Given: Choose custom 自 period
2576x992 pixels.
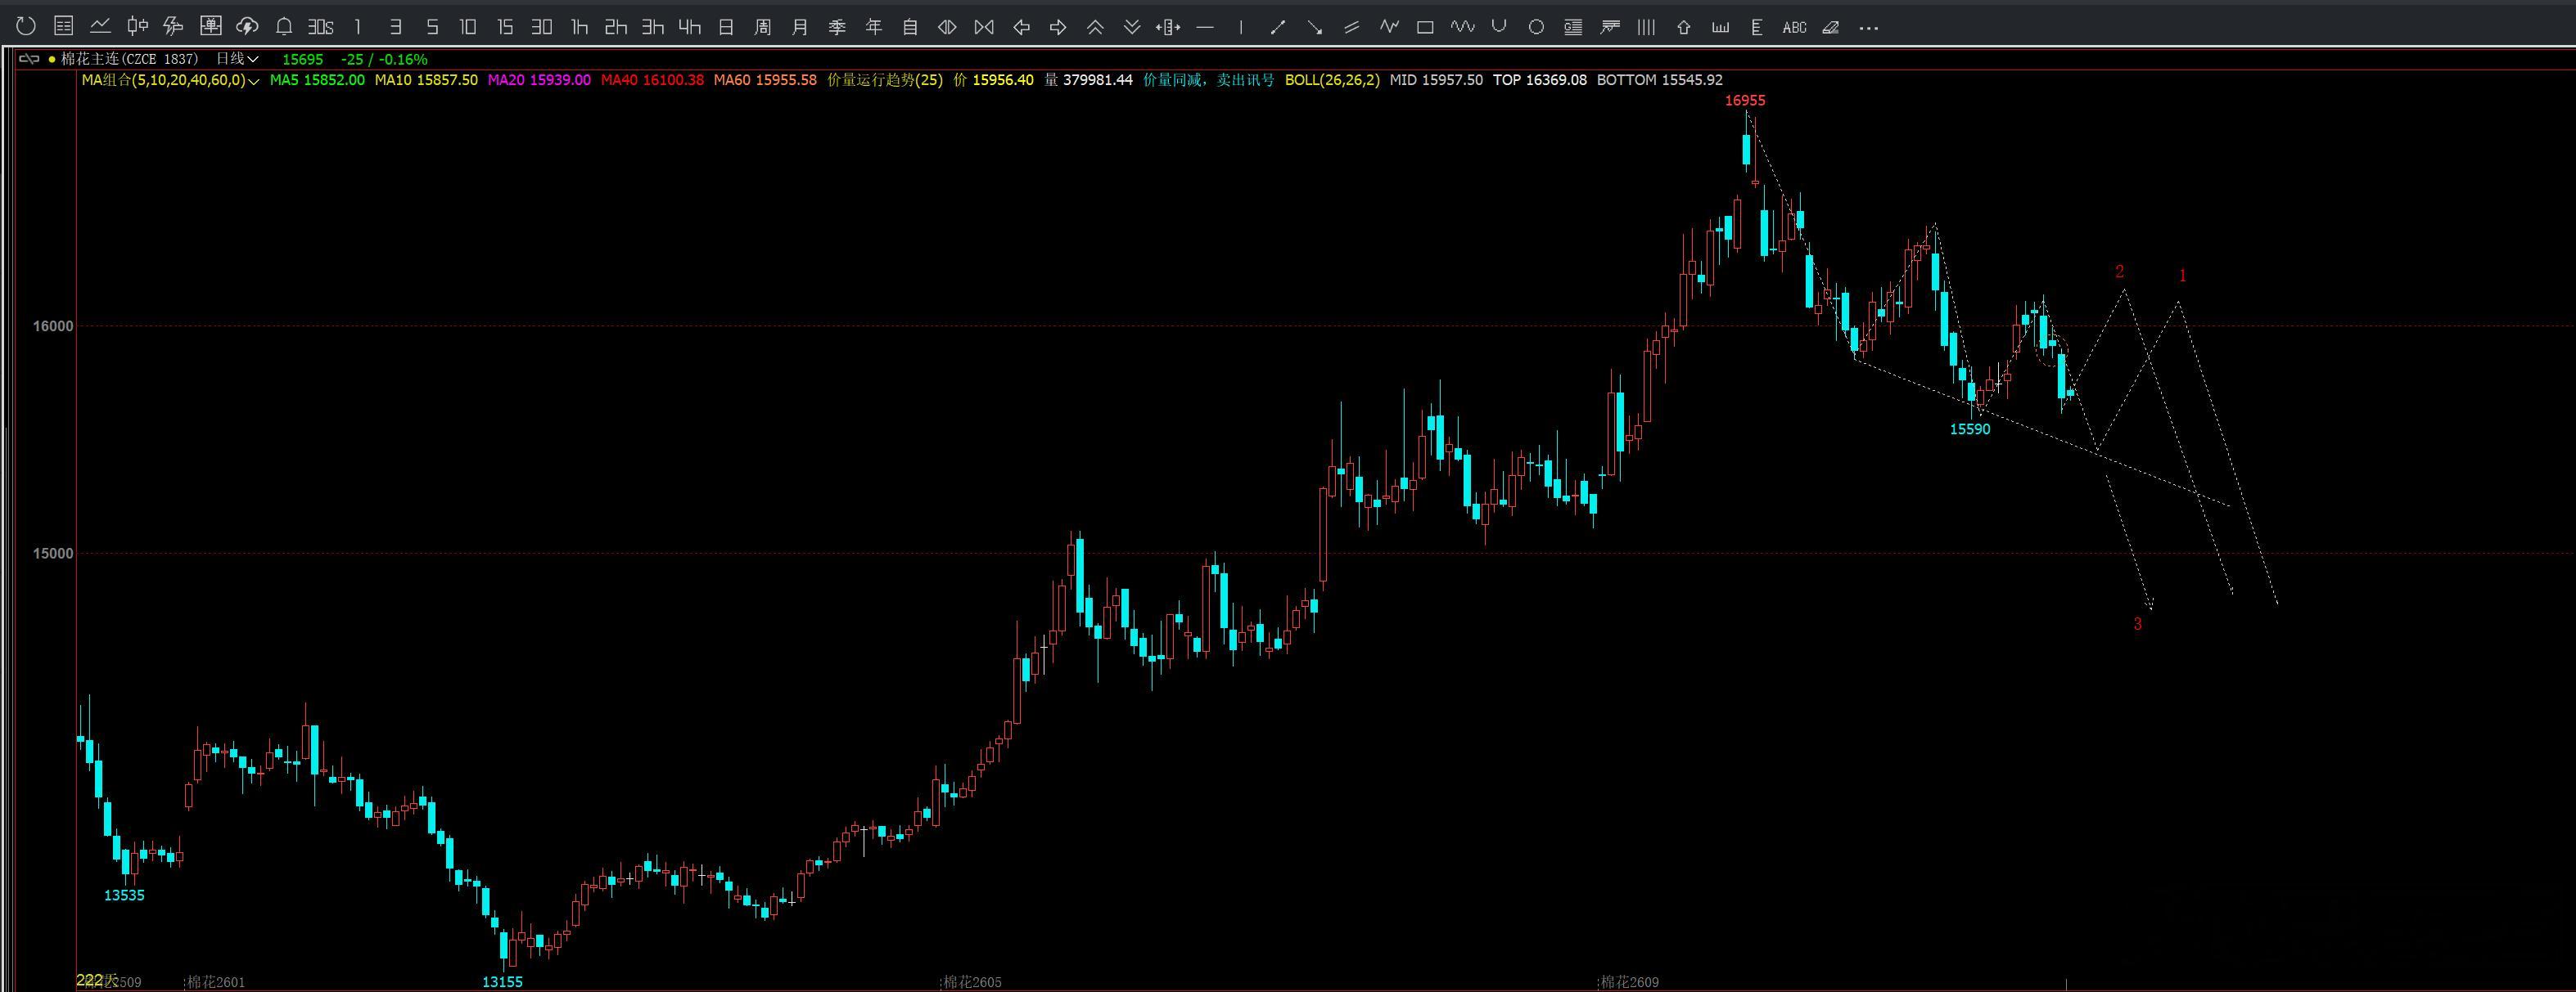Looking at the screenshot, I should click(910, 28).
